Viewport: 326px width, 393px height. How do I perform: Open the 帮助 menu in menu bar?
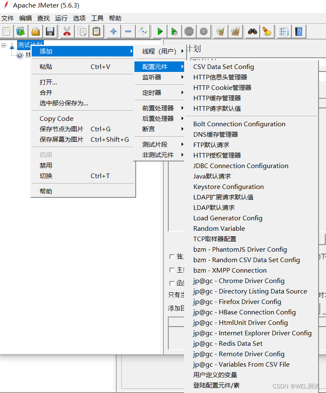click(115, 18)
